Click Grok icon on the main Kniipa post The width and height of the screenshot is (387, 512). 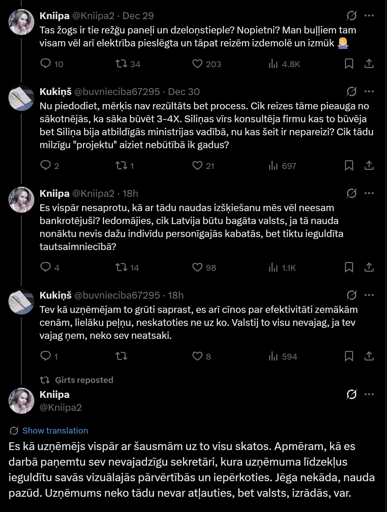point(351,394)
